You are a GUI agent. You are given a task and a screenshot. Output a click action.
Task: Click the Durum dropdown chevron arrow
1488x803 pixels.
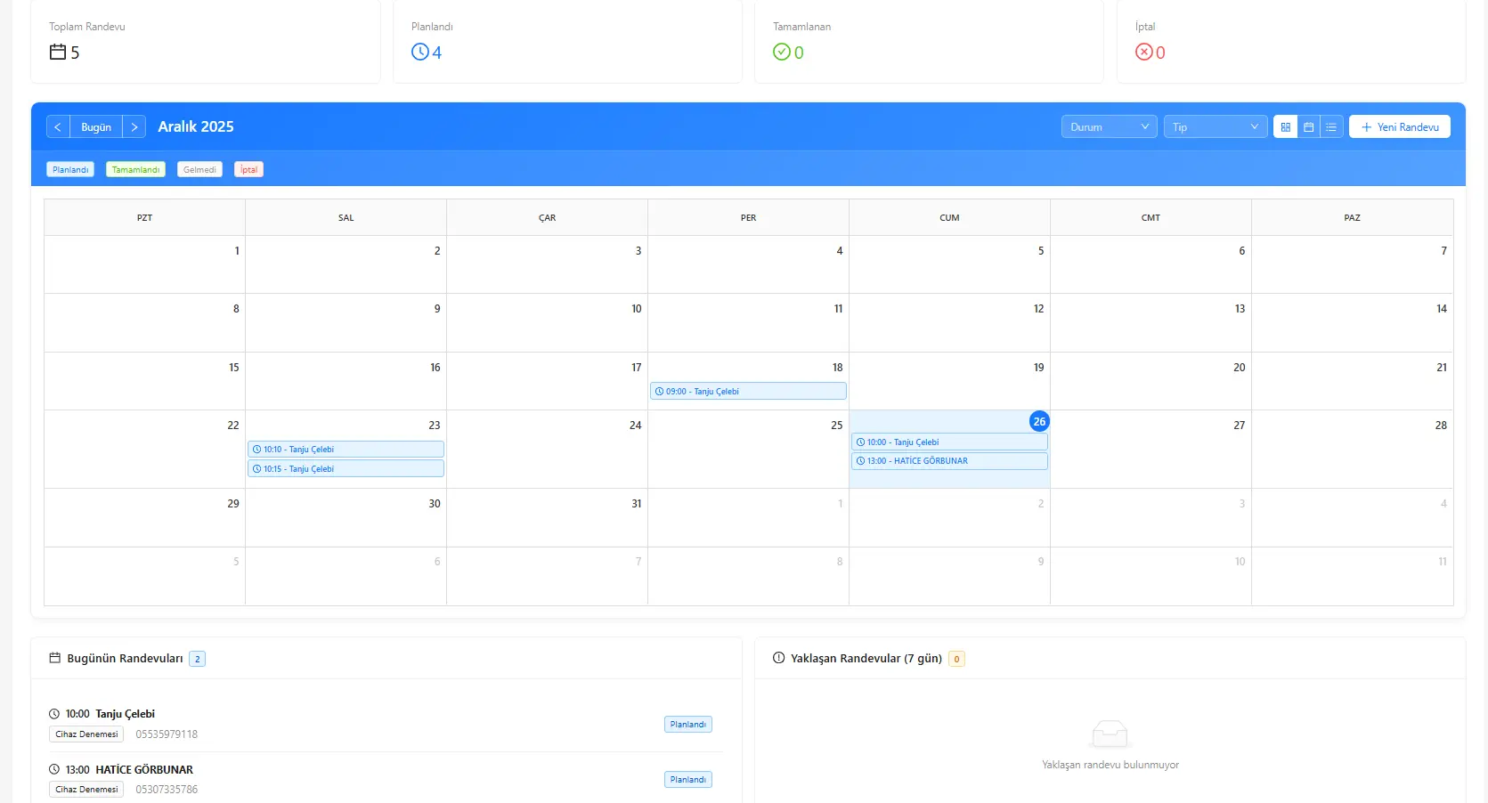pos(1145,127)
